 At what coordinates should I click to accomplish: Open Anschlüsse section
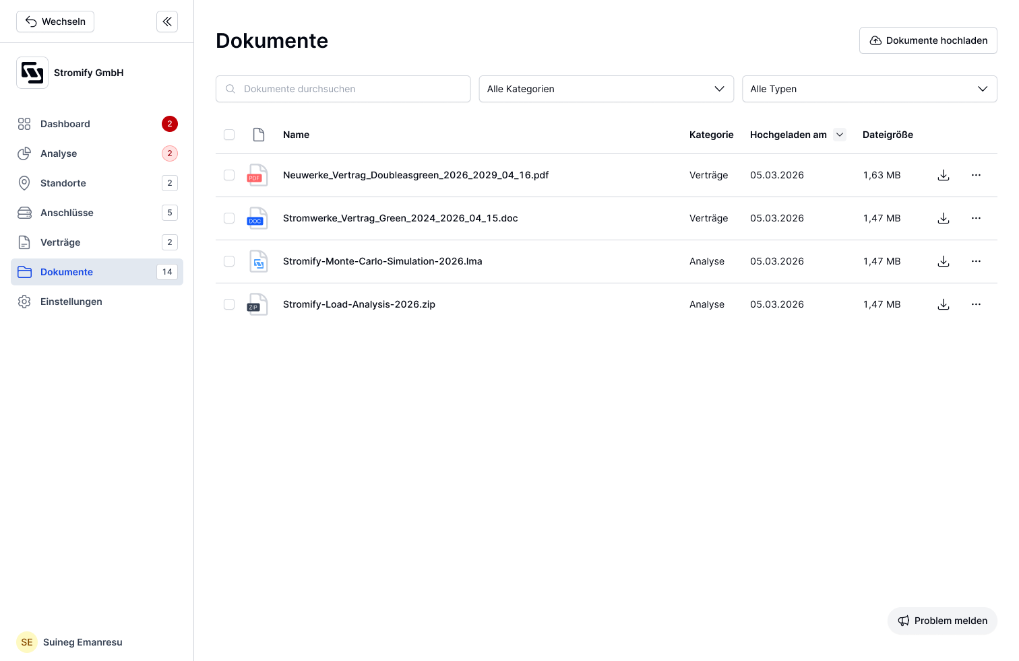tap(97, 213)
